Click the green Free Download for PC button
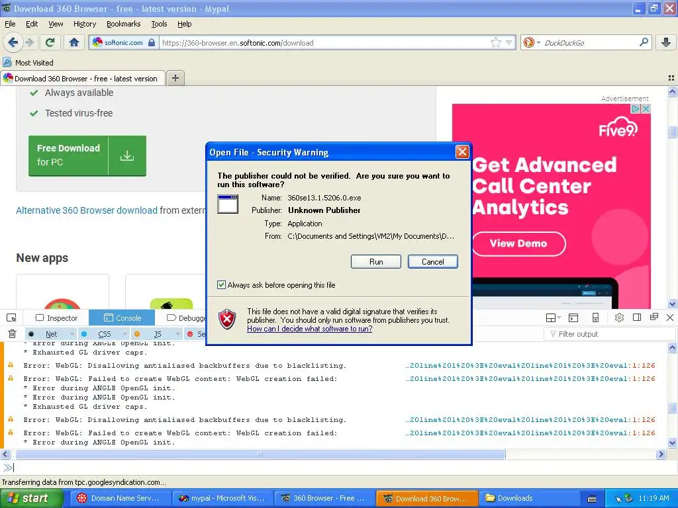Screen dimensions: 678x508 coord(87,155)
